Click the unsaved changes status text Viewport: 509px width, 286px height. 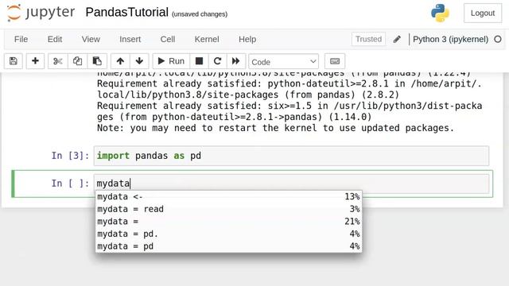click(200, 14)
